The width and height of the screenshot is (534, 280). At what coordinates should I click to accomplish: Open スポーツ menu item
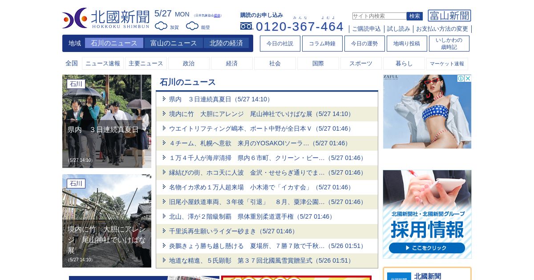tap(361, 64)
